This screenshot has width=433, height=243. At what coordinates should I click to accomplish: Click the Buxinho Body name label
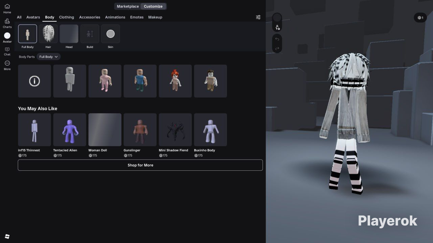click(x=204, y=150)
